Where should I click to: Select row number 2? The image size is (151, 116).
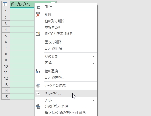click(6, 18)
